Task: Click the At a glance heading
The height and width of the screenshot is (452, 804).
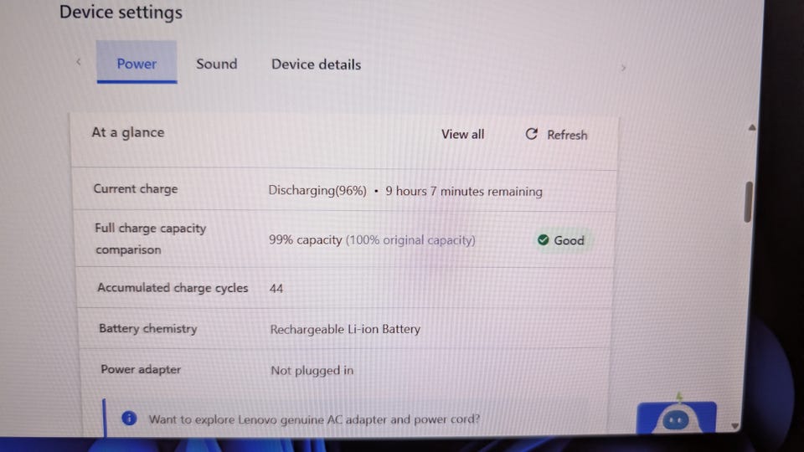Action: [x=127, y=133]
